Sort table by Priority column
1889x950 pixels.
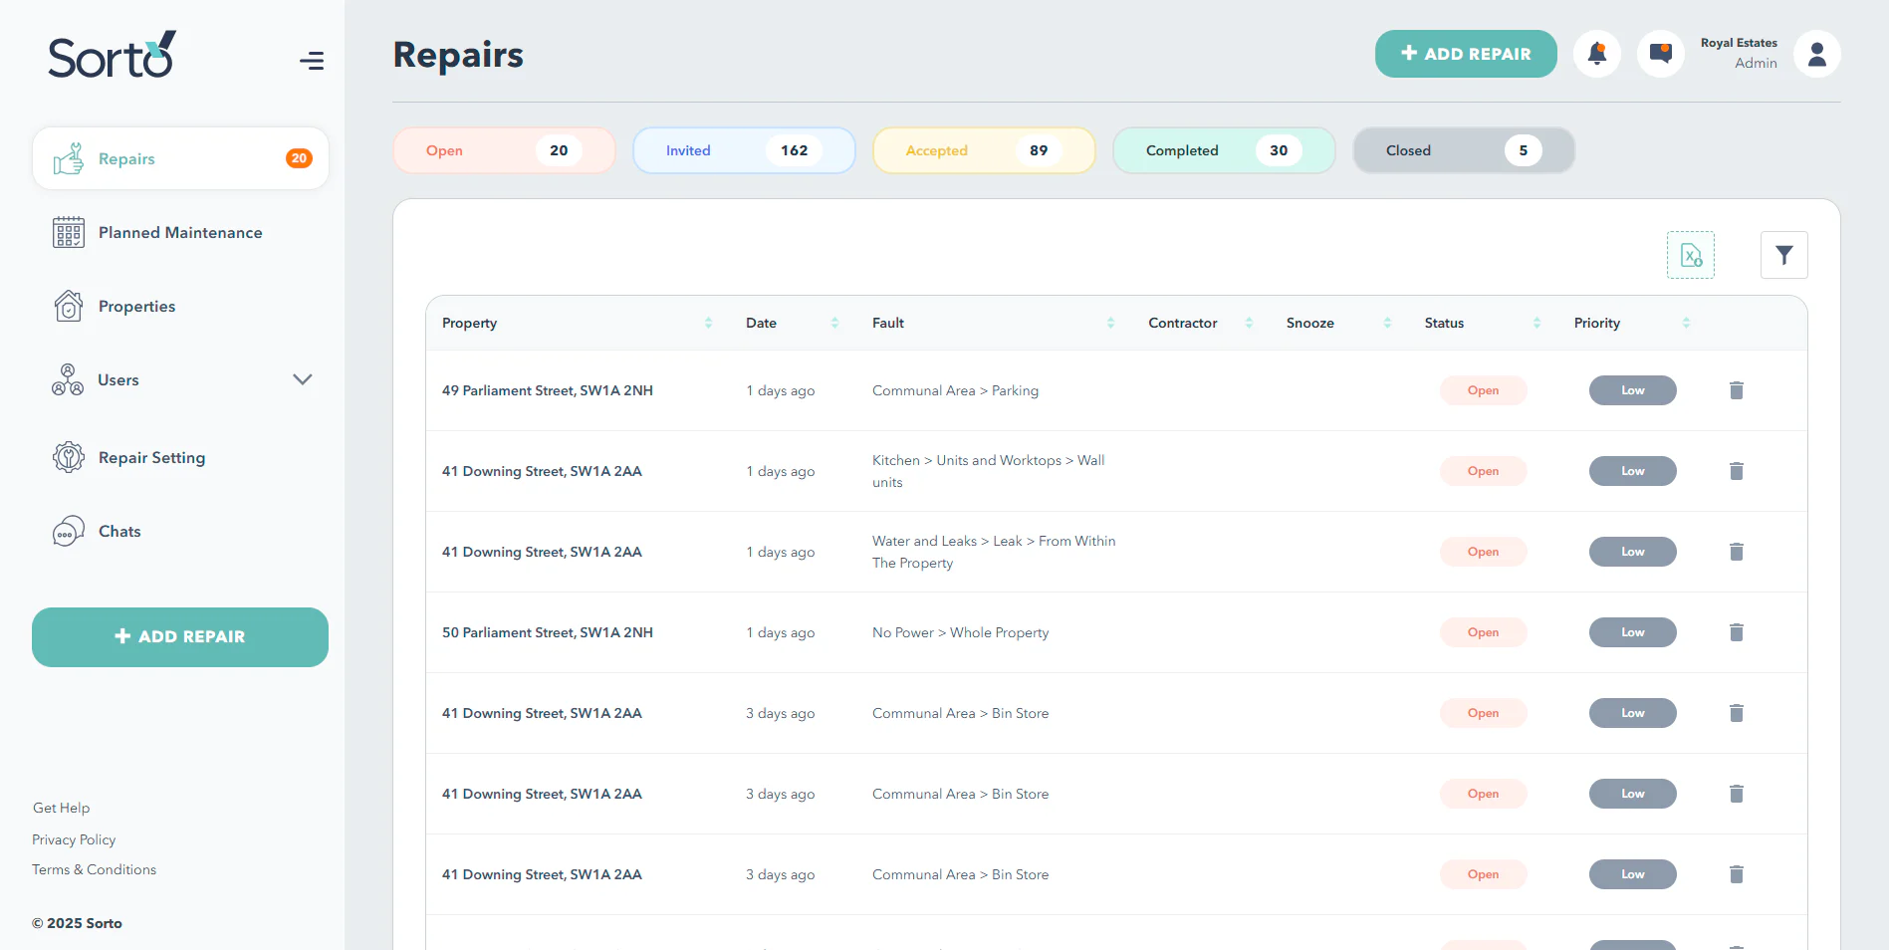tap(1686, 323)
